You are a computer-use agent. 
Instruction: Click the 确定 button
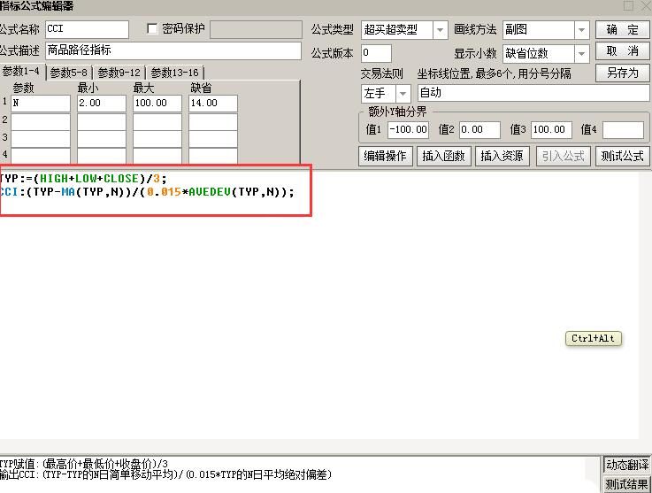[622, 30]
